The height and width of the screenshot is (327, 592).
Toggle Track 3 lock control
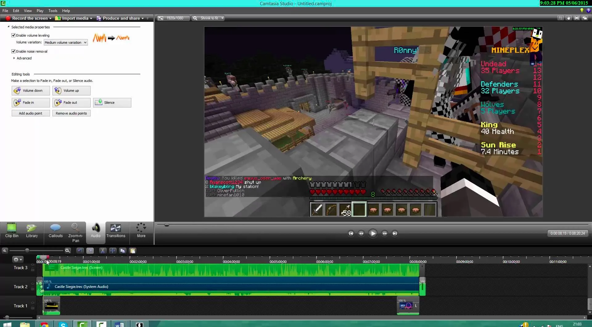click(x=32, y=270)
